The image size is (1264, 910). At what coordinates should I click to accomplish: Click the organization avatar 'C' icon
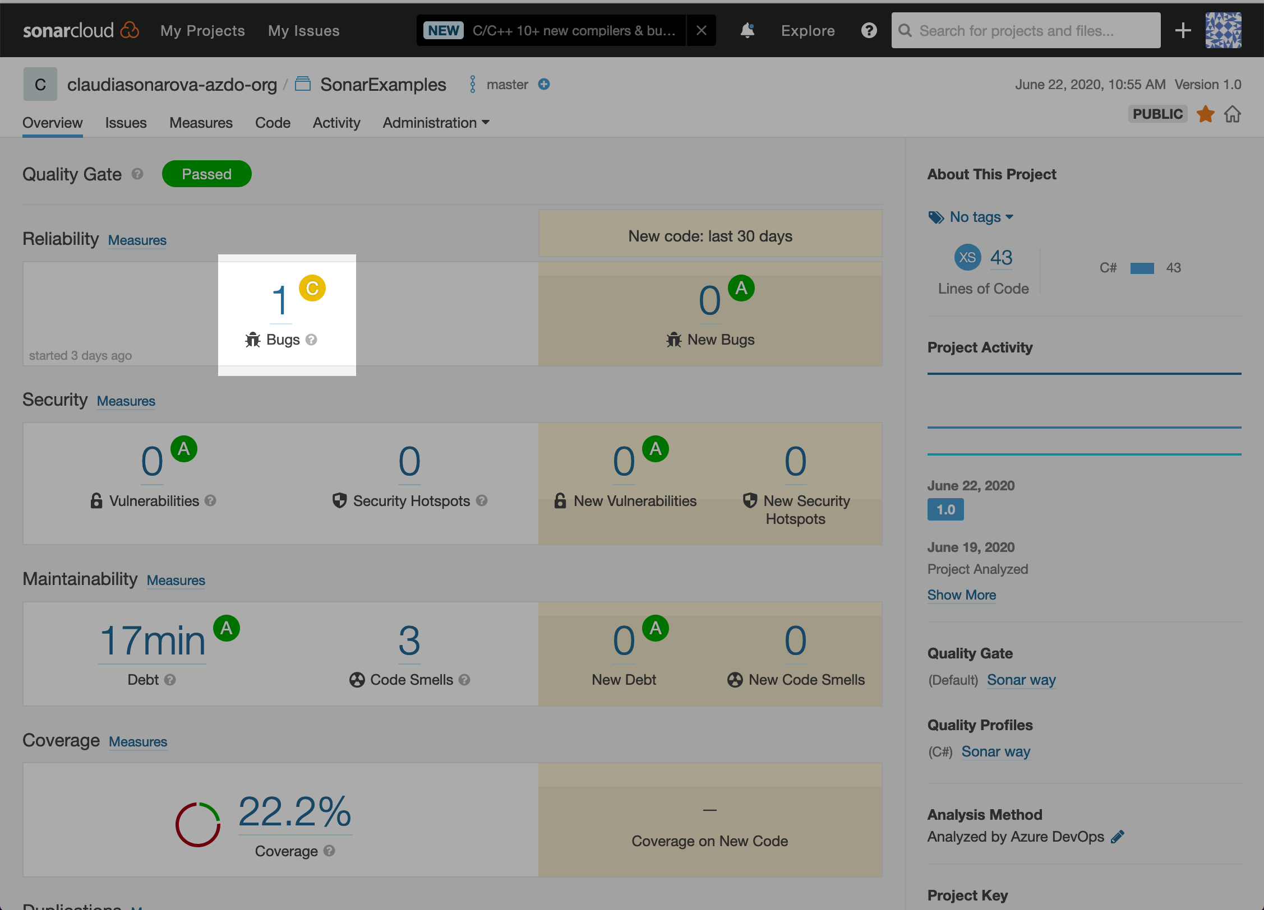tap(40, 84)
